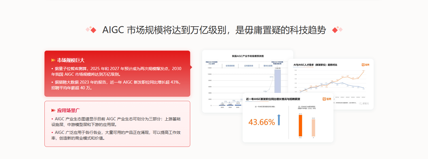
Task: Click the 猎聘 logo on the 趋势对比 chart
Action: (x=365, y=65)
